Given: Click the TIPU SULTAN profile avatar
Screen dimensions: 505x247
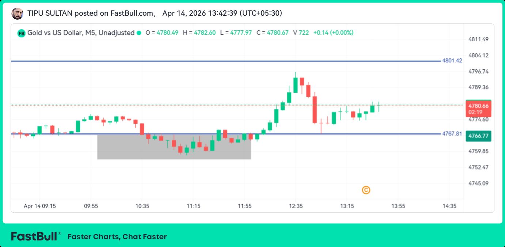Looking at the screenshot, I should pyautogui.click(x=17, y=14).
